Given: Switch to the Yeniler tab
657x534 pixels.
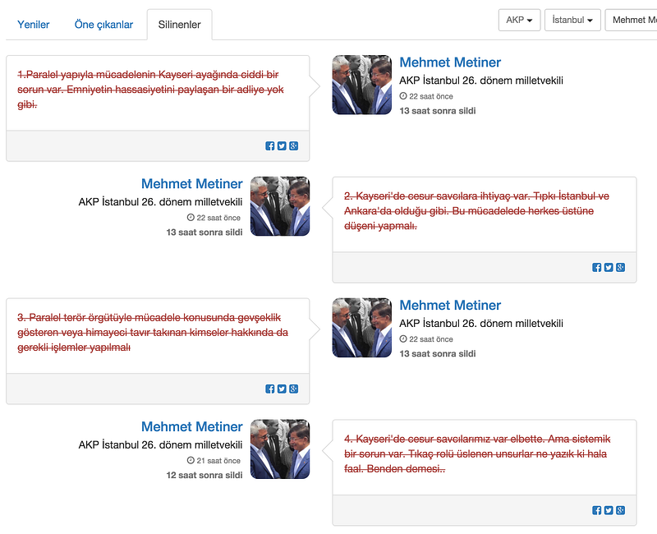Looking at the screenshot, I should pyautogui.click(x=33, y=25).
